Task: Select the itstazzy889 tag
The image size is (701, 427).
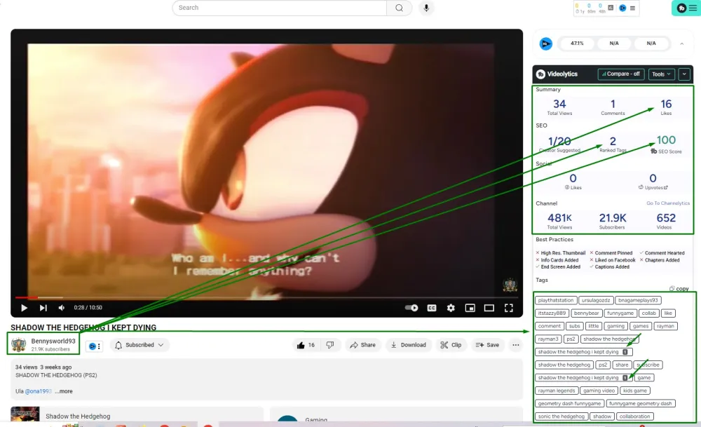Action: (x=552, y=313)
